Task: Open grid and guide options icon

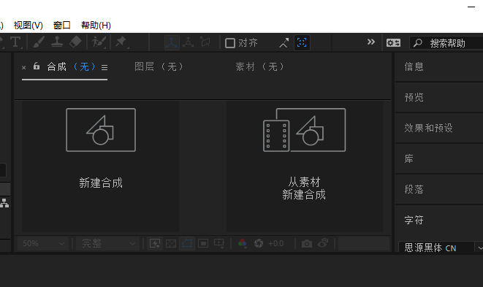Action: point(219,244)
